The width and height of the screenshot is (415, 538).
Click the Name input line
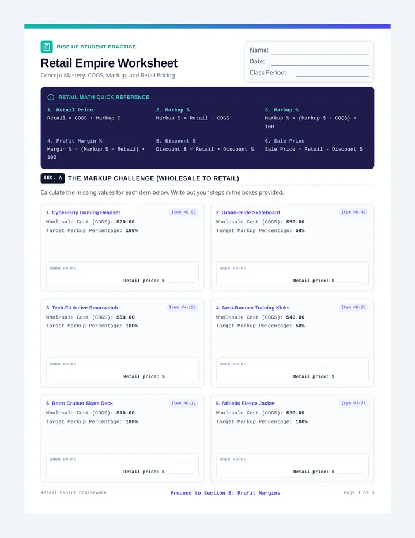pos(320,51)
